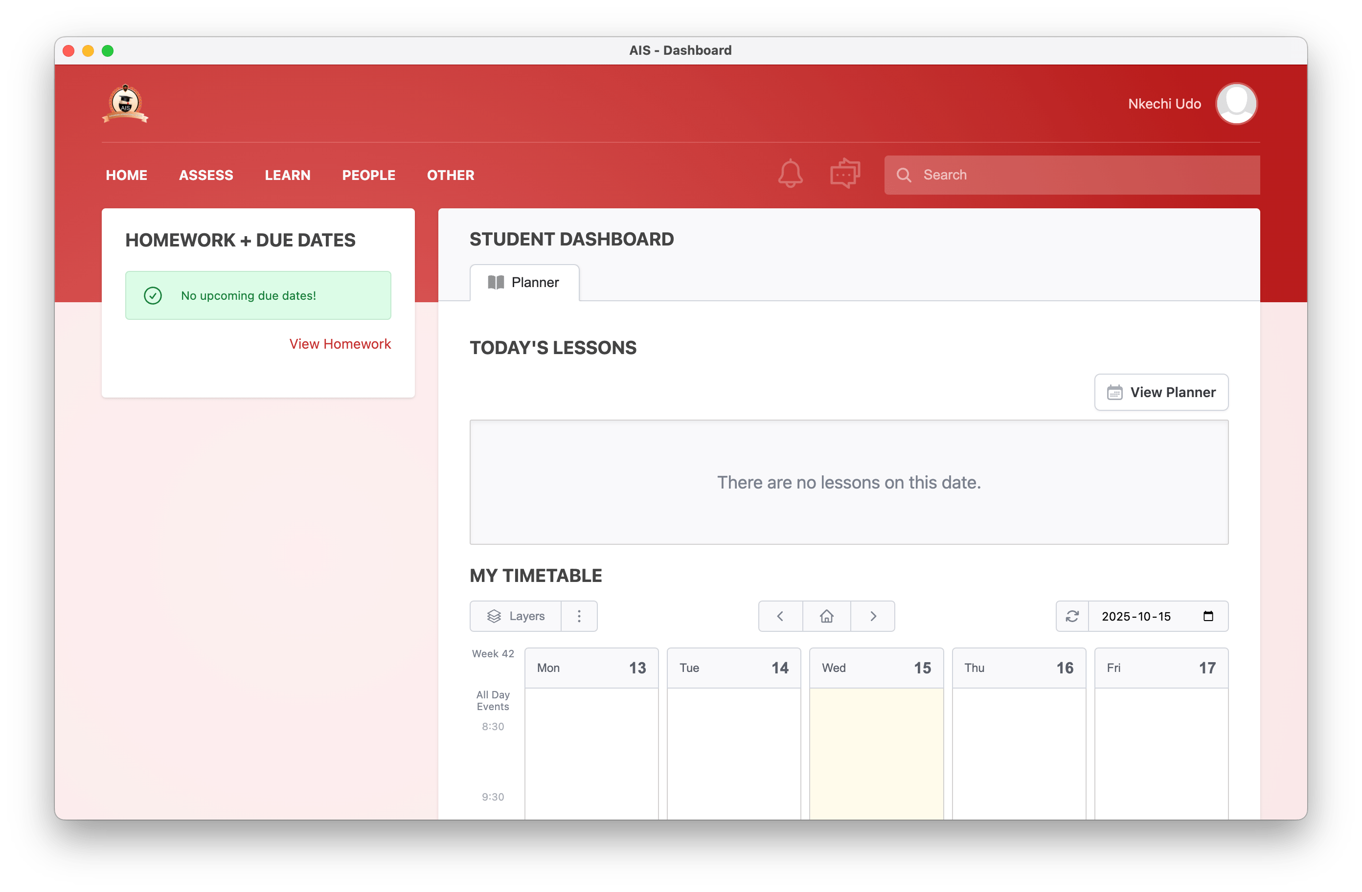Click the notifications bell icon

pos(790,174)
